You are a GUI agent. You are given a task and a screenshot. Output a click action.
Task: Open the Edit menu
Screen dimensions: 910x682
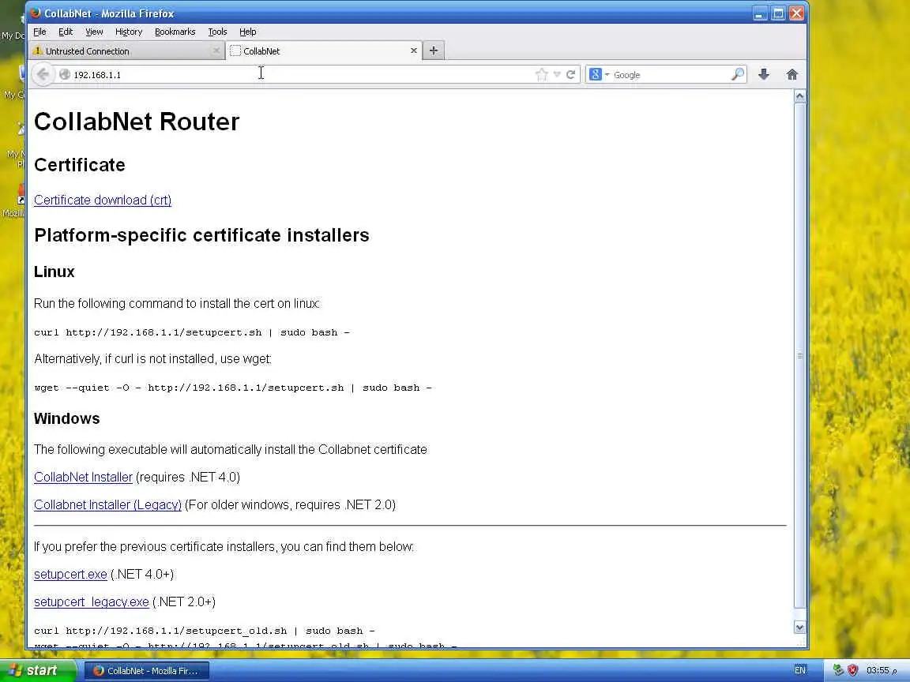coord(66,32)
